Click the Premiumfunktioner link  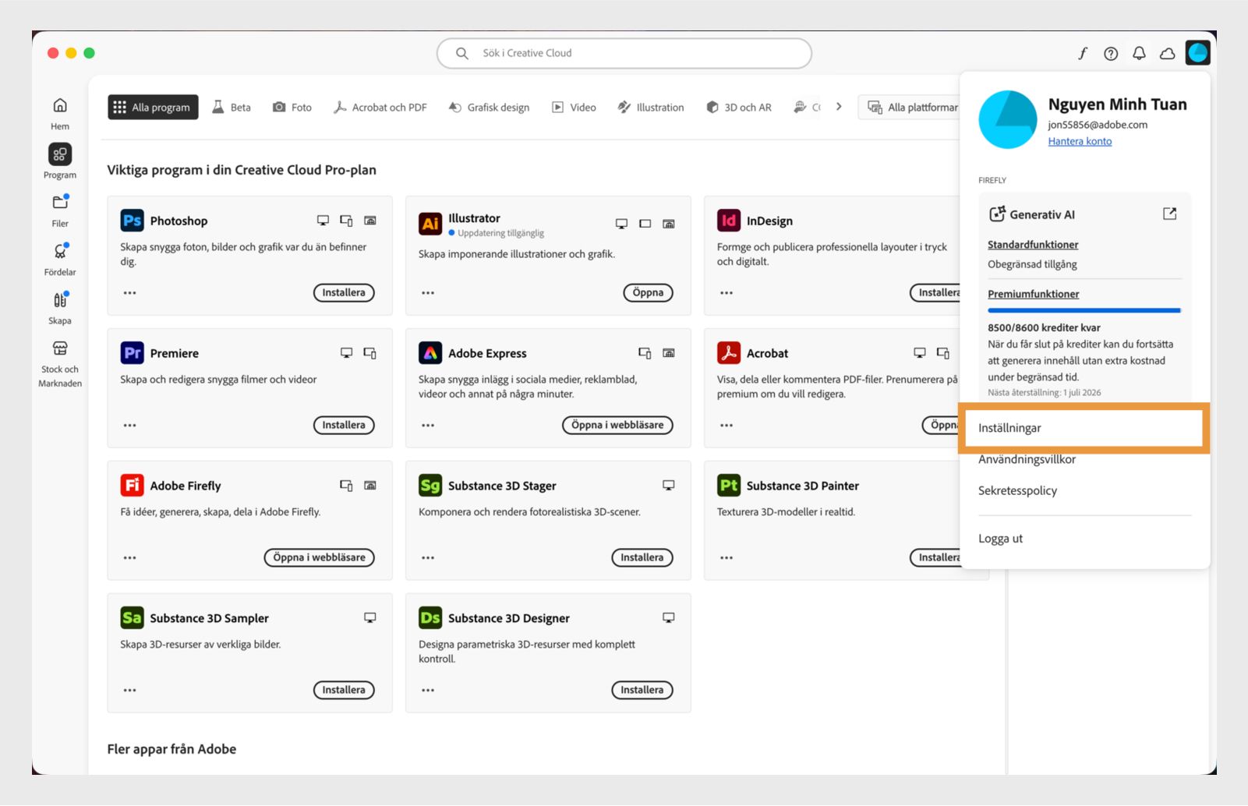click(1034, 294)
